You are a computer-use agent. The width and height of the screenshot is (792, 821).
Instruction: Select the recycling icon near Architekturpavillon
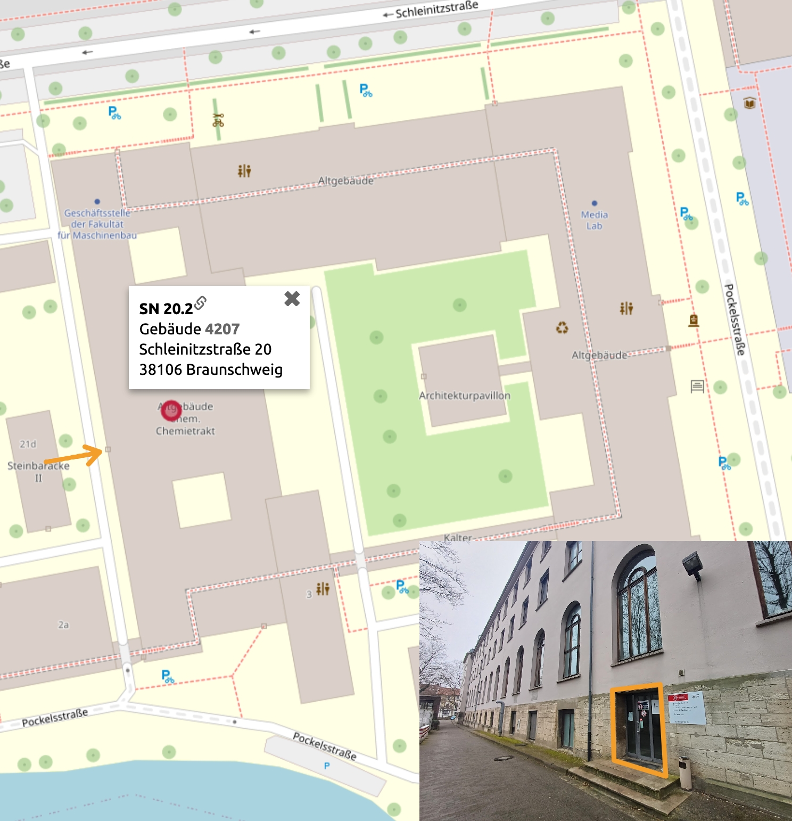coord(562,327)
